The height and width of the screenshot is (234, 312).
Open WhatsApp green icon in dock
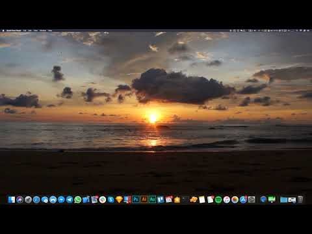[x=78, y=200]
